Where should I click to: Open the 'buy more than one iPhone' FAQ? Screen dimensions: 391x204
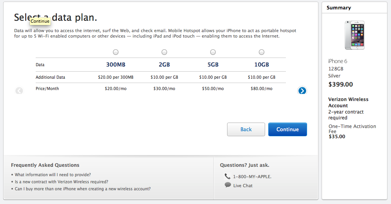(82, 189)
